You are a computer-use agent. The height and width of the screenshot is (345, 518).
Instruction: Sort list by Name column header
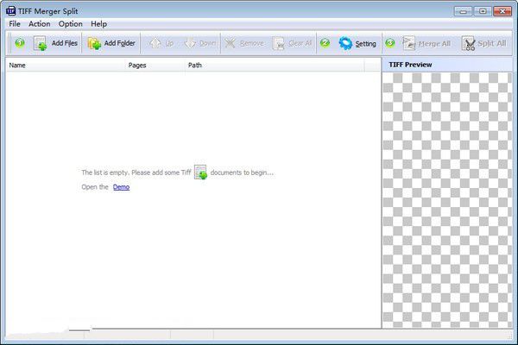(65, 65)
